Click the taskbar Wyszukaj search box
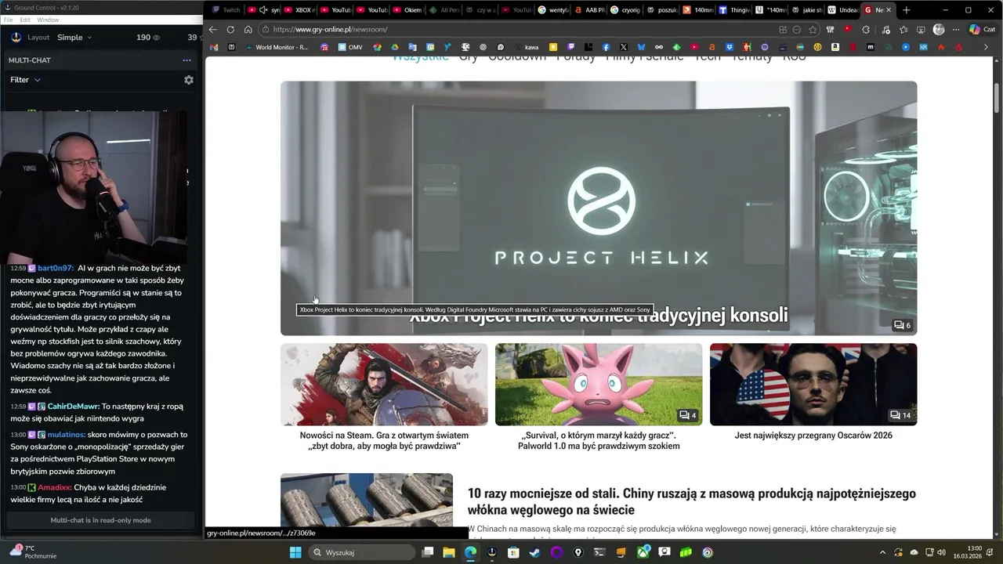 [x=360, y=552]
